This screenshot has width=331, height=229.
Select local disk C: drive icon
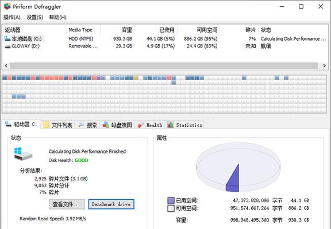[x=7, y=39]
